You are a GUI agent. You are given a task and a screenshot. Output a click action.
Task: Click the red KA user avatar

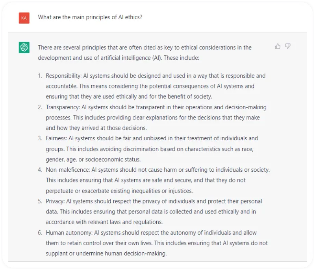point(24,18)
